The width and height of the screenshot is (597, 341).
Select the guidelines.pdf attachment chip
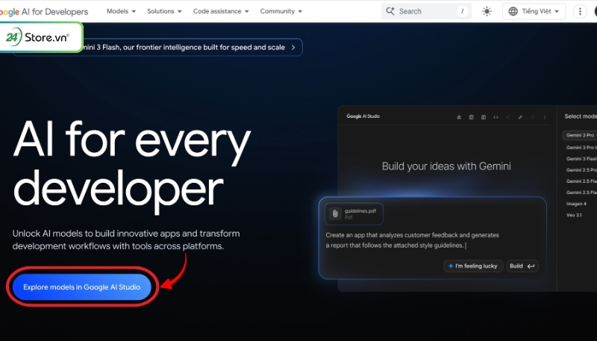point(354,214)
